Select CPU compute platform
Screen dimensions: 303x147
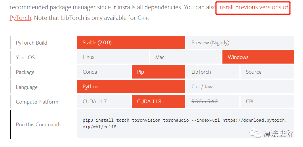267,102
